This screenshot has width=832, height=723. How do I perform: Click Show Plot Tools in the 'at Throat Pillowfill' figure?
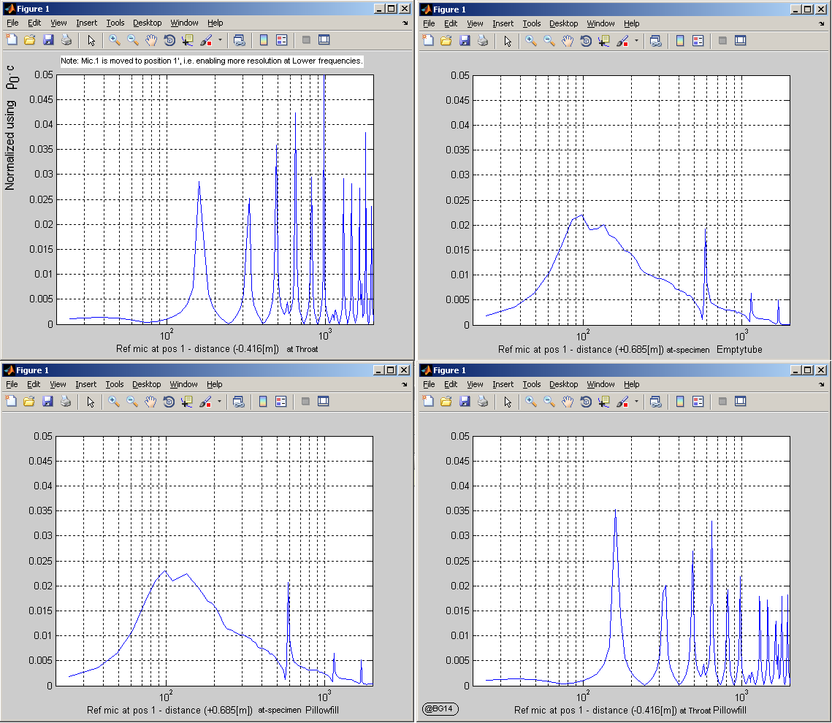740,402
